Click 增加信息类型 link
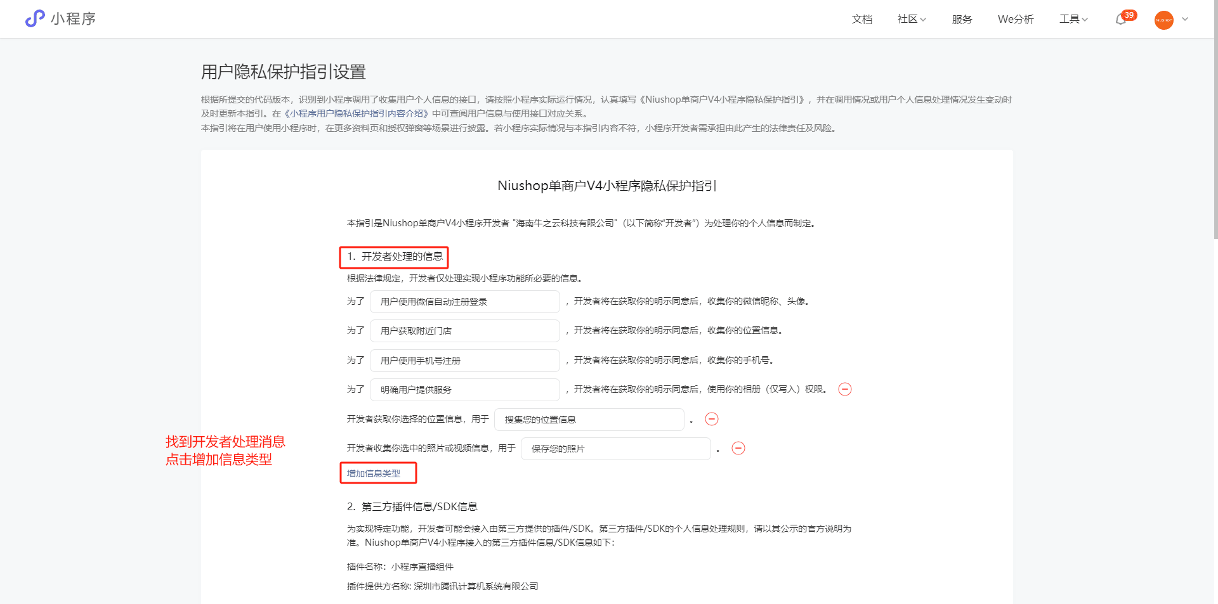Screen dimensions: 1218x604 [x=374, y=473]
